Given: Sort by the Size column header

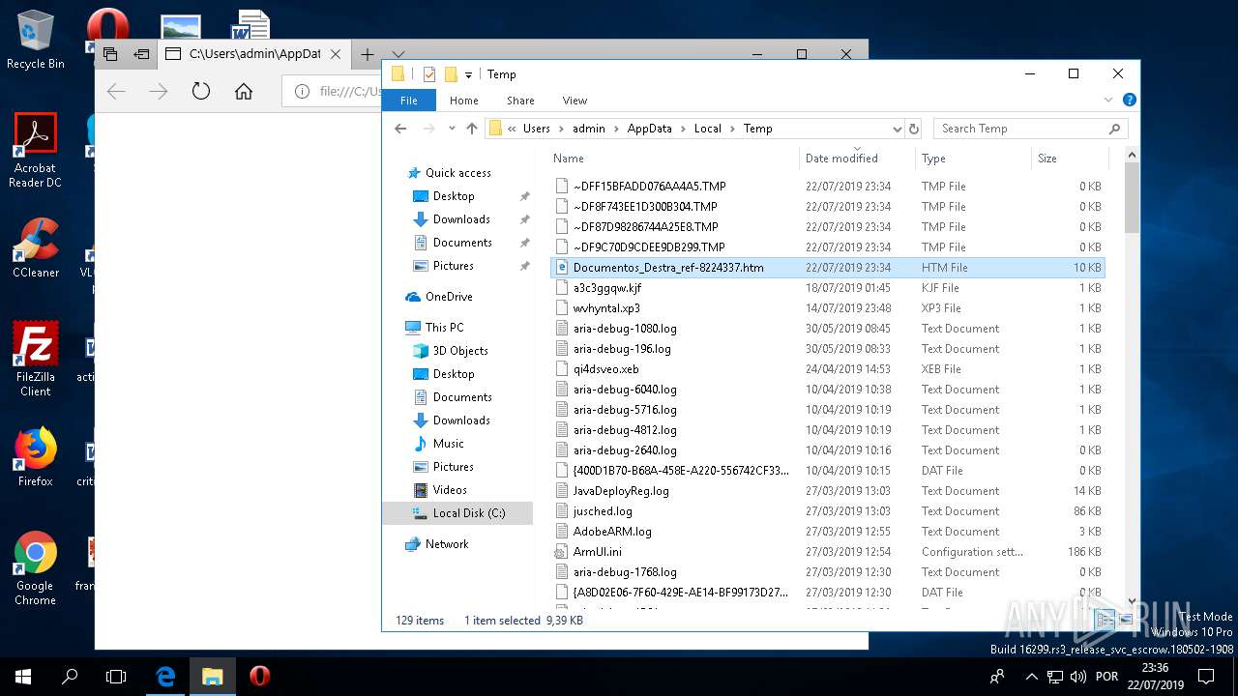Looking at the screenshot, I should coord(1068,158).
